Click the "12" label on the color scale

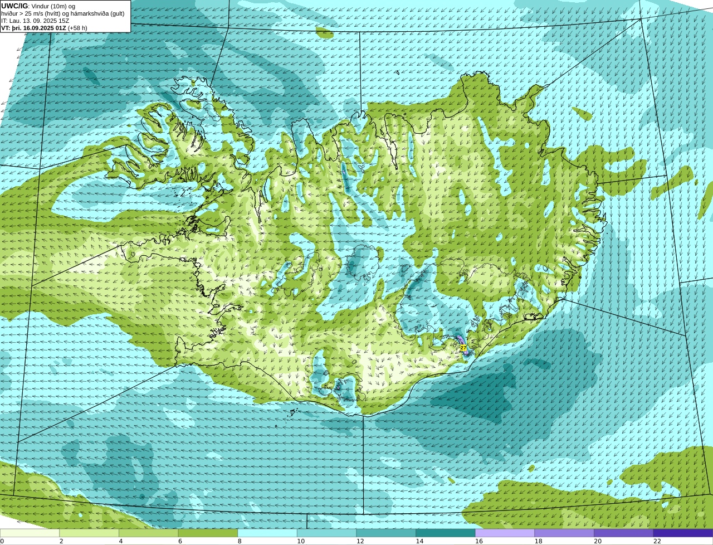pyautogui.click(x=360, y=541)
